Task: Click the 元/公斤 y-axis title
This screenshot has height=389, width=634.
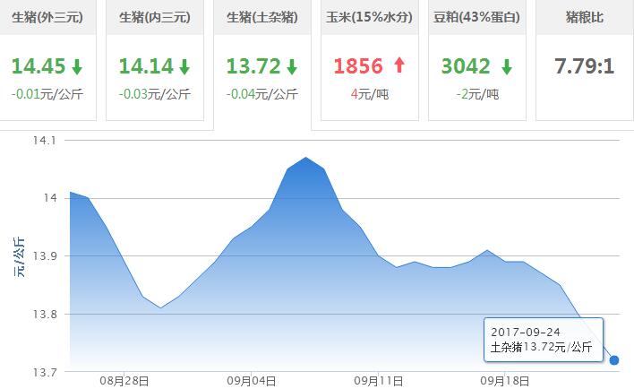Action: [x=20, y=255]
